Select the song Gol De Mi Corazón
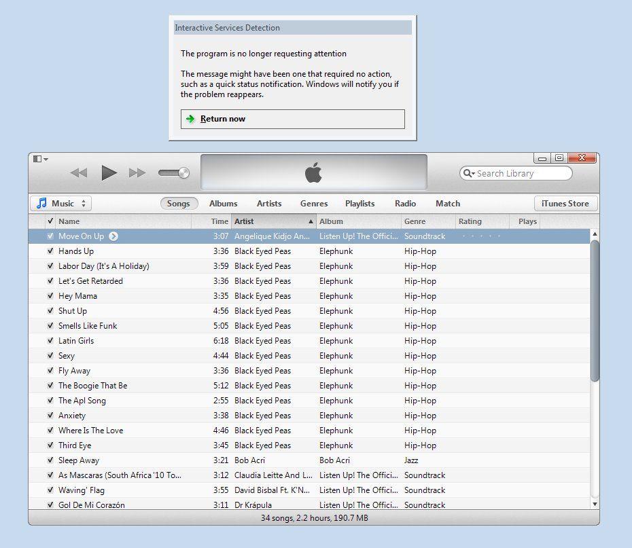This screenshot has width=632, height=548. click(x=309, y=504)
